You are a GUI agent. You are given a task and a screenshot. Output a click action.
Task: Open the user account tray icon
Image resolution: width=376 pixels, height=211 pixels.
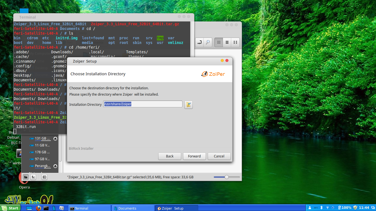(x=310, y=208)
